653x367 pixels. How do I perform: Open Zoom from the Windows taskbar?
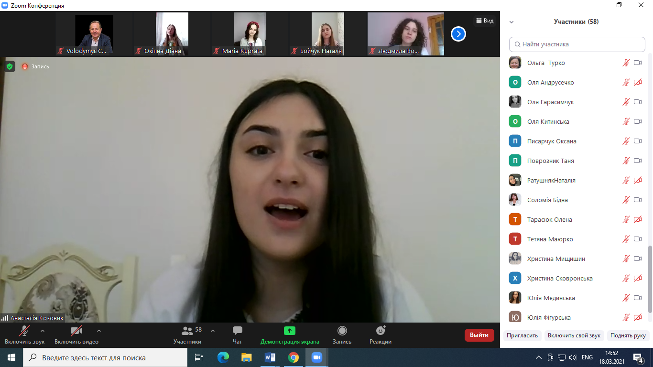(316, 357)
